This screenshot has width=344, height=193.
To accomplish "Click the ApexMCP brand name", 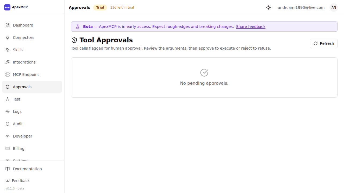I will 20,7.
